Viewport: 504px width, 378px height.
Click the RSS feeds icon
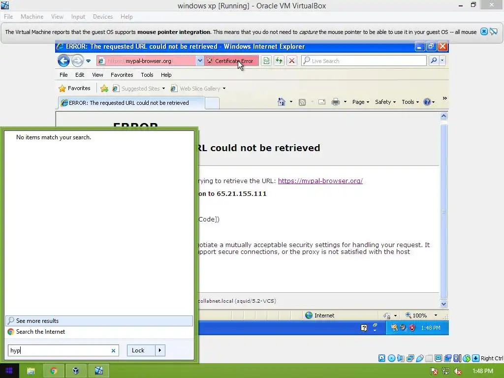coord(302,102)
